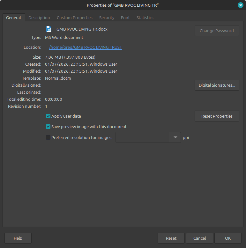The image size is (246, 248).
Task: Click into the preferred resolution text field
Action: click(x=142, y=138)
